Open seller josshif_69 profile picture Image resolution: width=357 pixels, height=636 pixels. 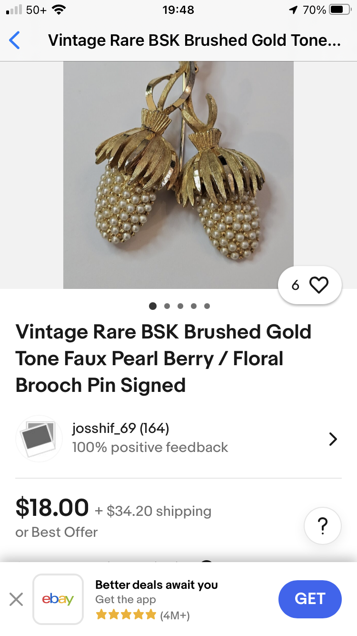pos(39,438)
